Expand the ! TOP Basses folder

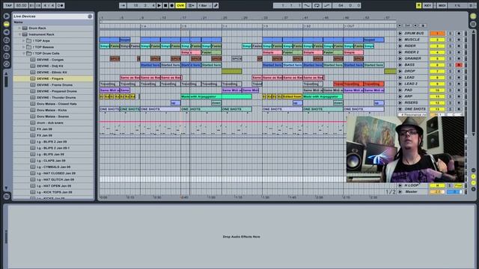tap(23, 47)
